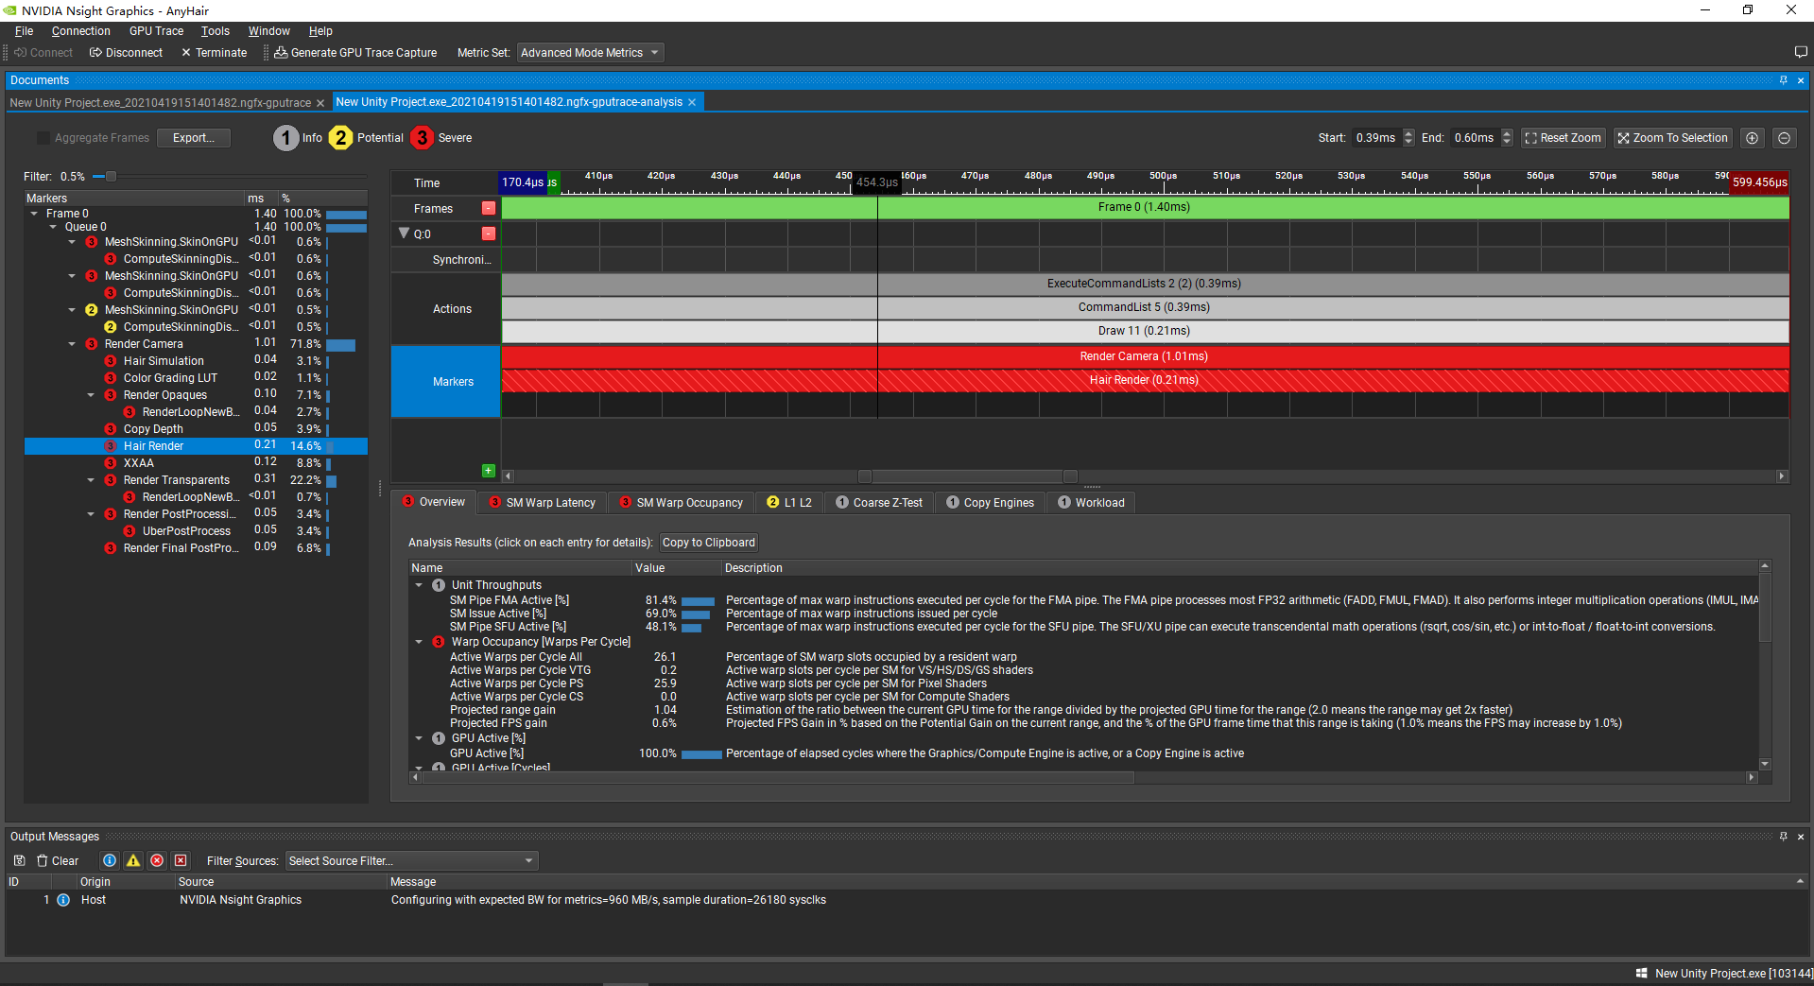Collapse the Warp Occupancy results group
This screenshot has width=1814, height=986.
coord(419,642)
